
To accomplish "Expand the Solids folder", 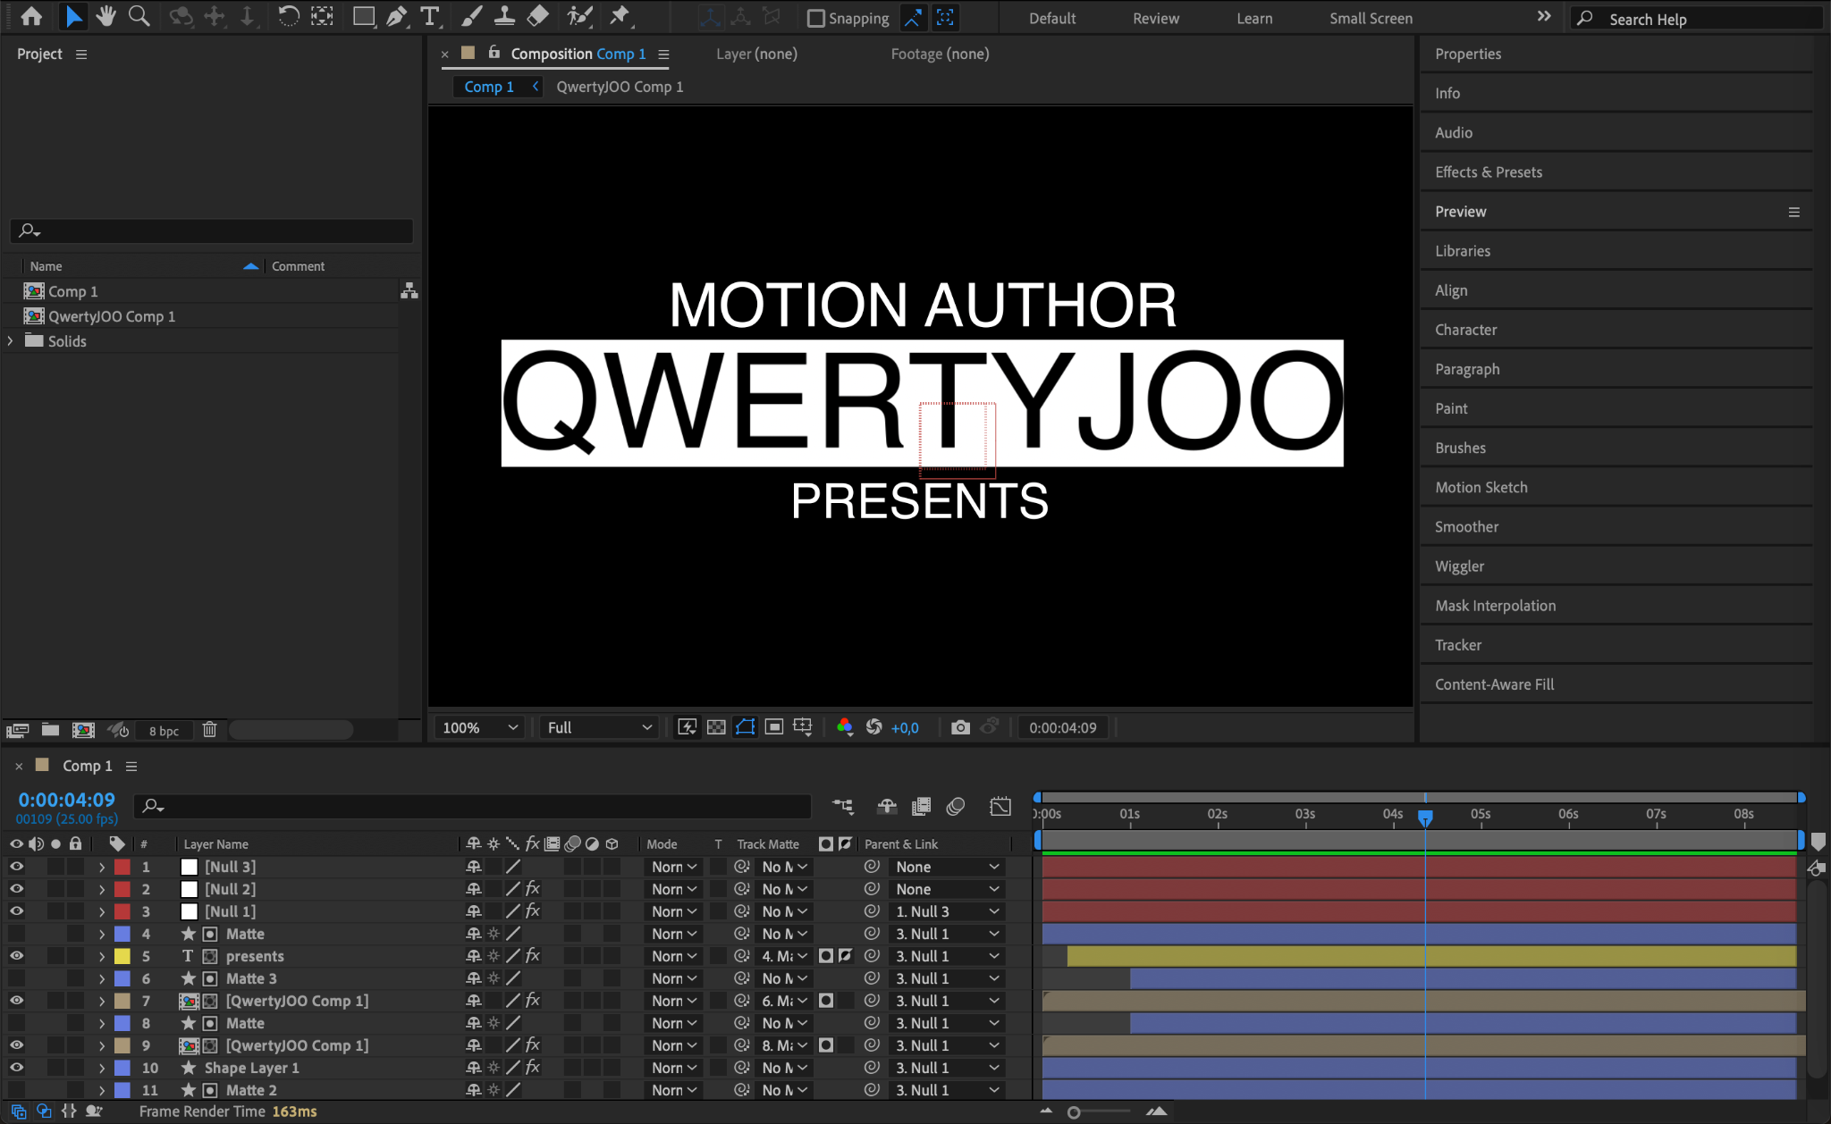I will coord(11,341).
